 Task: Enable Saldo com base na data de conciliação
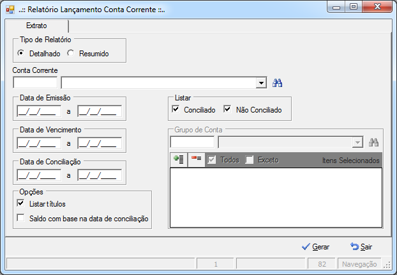click(x=21, y=218)
